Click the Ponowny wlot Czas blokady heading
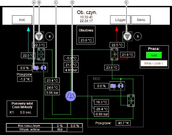Viewport: 172px width, 135px height. (x=22, y=105)
